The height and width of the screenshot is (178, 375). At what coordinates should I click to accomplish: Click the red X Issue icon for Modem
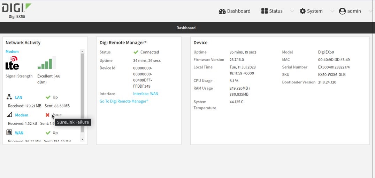(47, 115)
